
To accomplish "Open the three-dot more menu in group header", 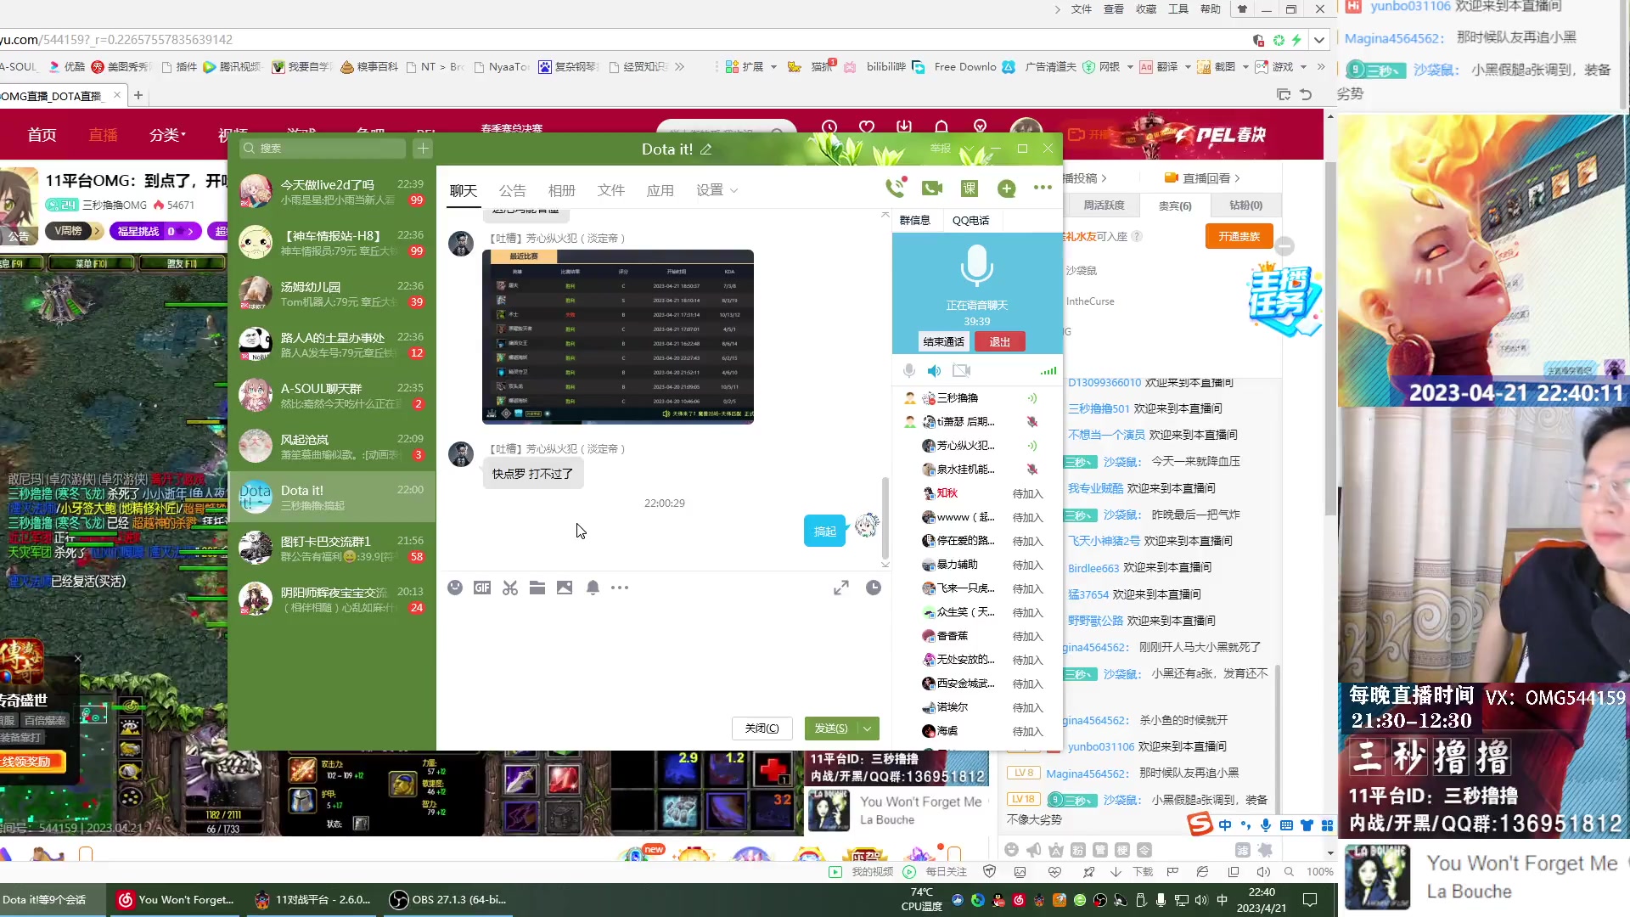I will coord(1043,188).
